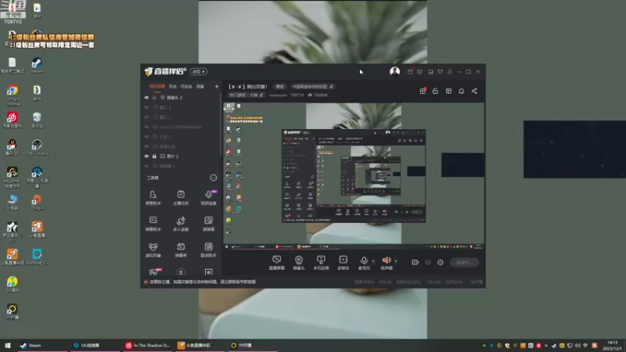Toggle visibility eye of 图片 2 source
This screenshot has height=352, width=626.
[x=146, y=156]
